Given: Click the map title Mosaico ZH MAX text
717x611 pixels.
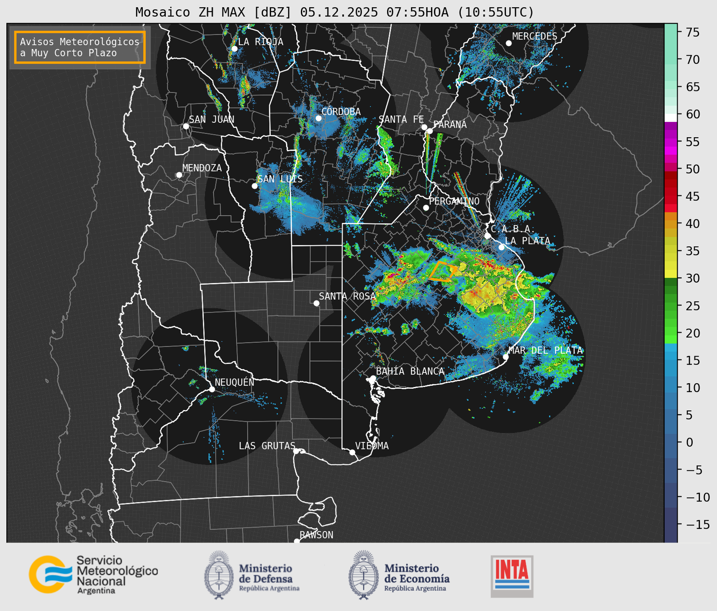Looking at the screenshot, I should click(x=334, y=12).
